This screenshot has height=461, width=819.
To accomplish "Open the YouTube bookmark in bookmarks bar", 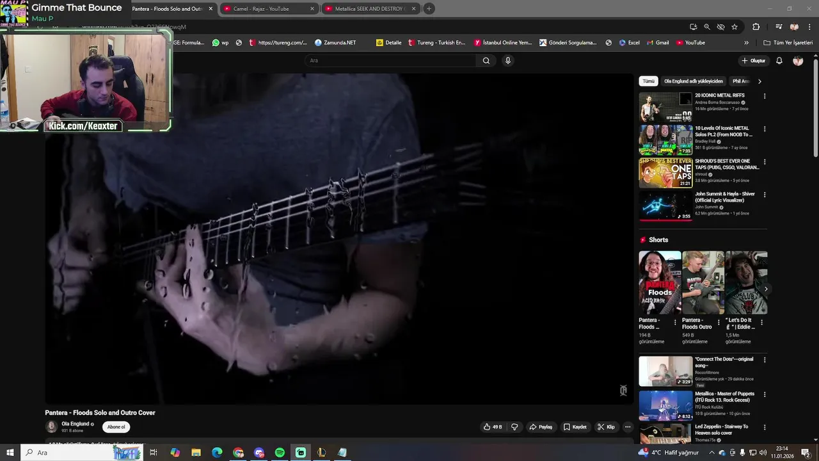I will pos(690,43).
